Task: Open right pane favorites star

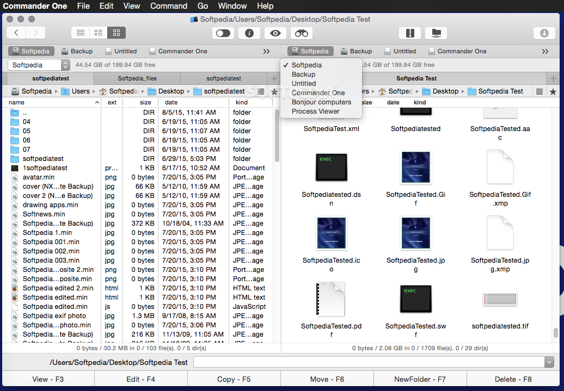Action: coord(553,92)
